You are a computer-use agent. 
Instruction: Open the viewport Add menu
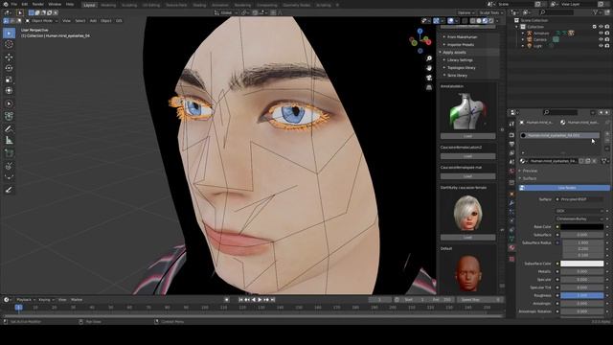click(x=93, y=21)
